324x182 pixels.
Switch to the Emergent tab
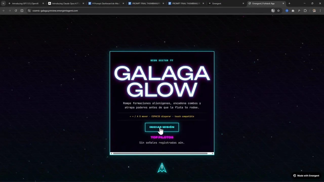[226, 4]
